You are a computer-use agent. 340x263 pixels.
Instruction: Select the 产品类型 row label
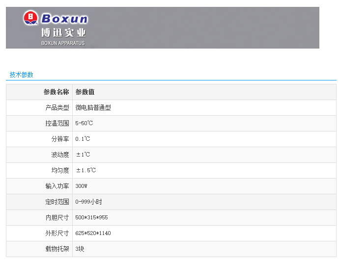click(x=57, y=107)
